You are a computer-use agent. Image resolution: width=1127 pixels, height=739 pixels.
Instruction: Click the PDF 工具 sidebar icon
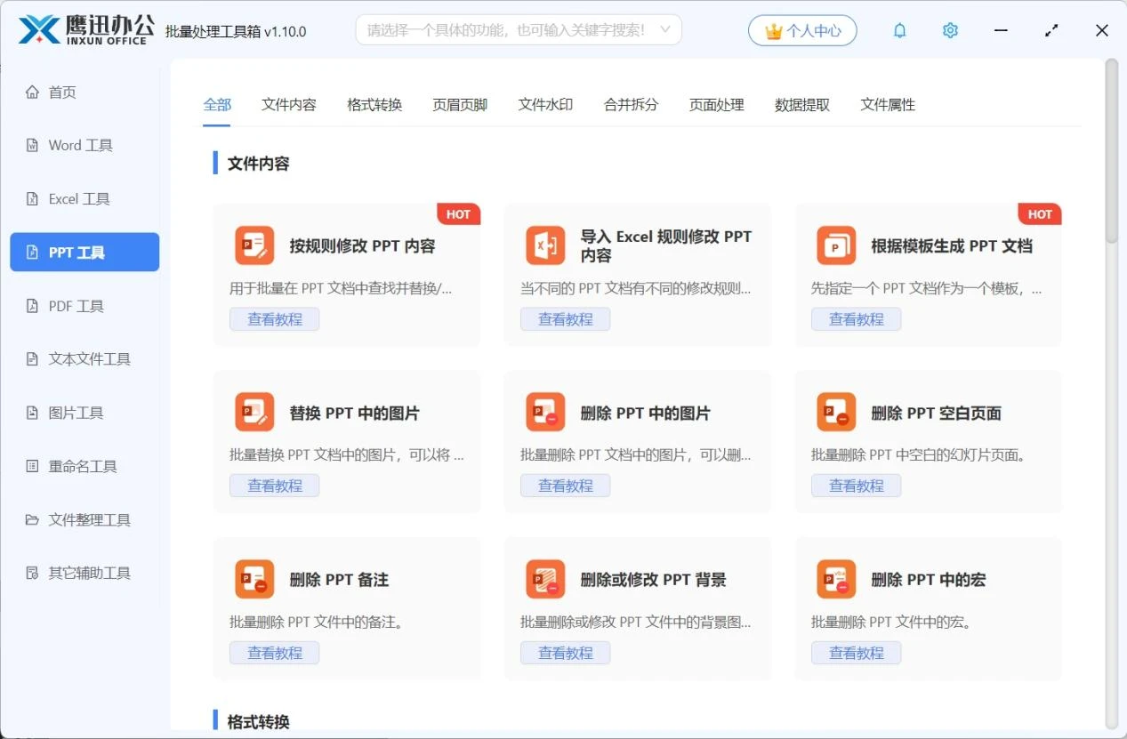(x=33, y=306)
